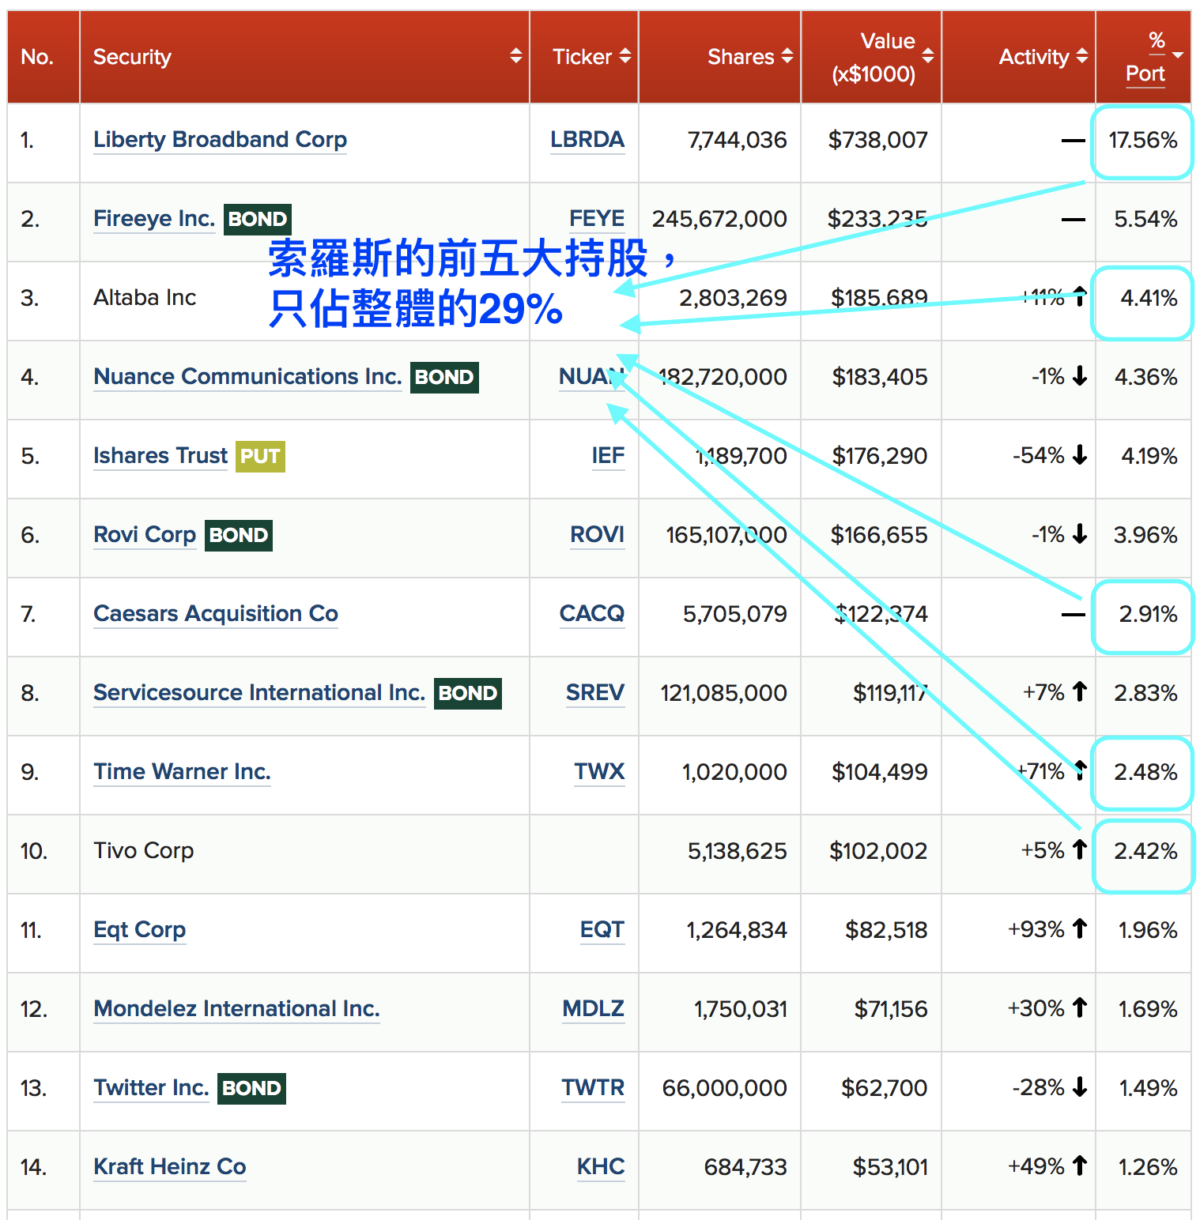Click SREV ticker link
Screen dimensions: 1200x1220
[595, 693]
